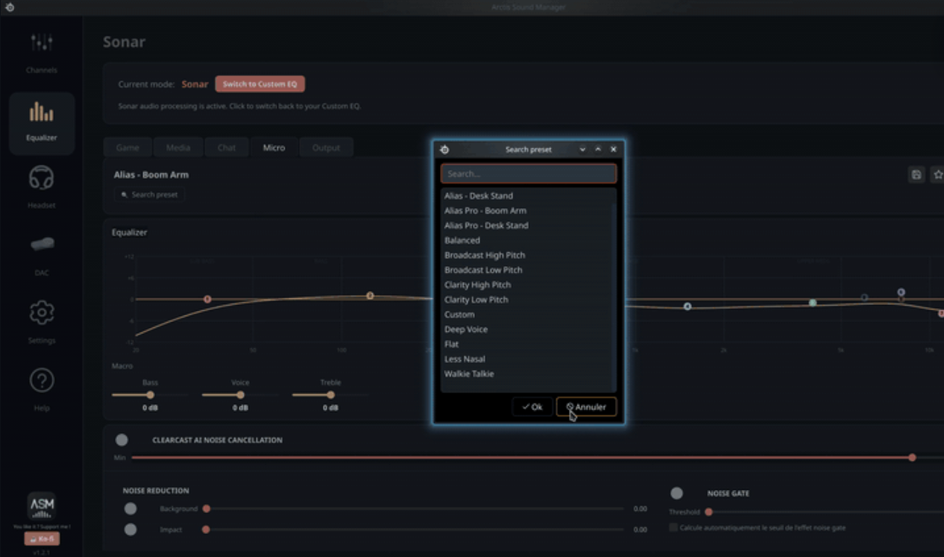Toggle the Noise Gate switch
Screen dimensions: 944x557
pos(676,493)
